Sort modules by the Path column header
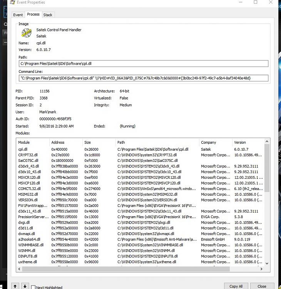281x289 pixels. [x=157, y=142]
